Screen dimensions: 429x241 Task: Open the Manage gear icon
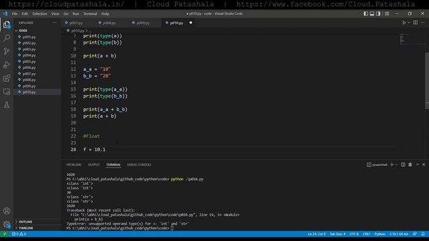pos(7,224)
